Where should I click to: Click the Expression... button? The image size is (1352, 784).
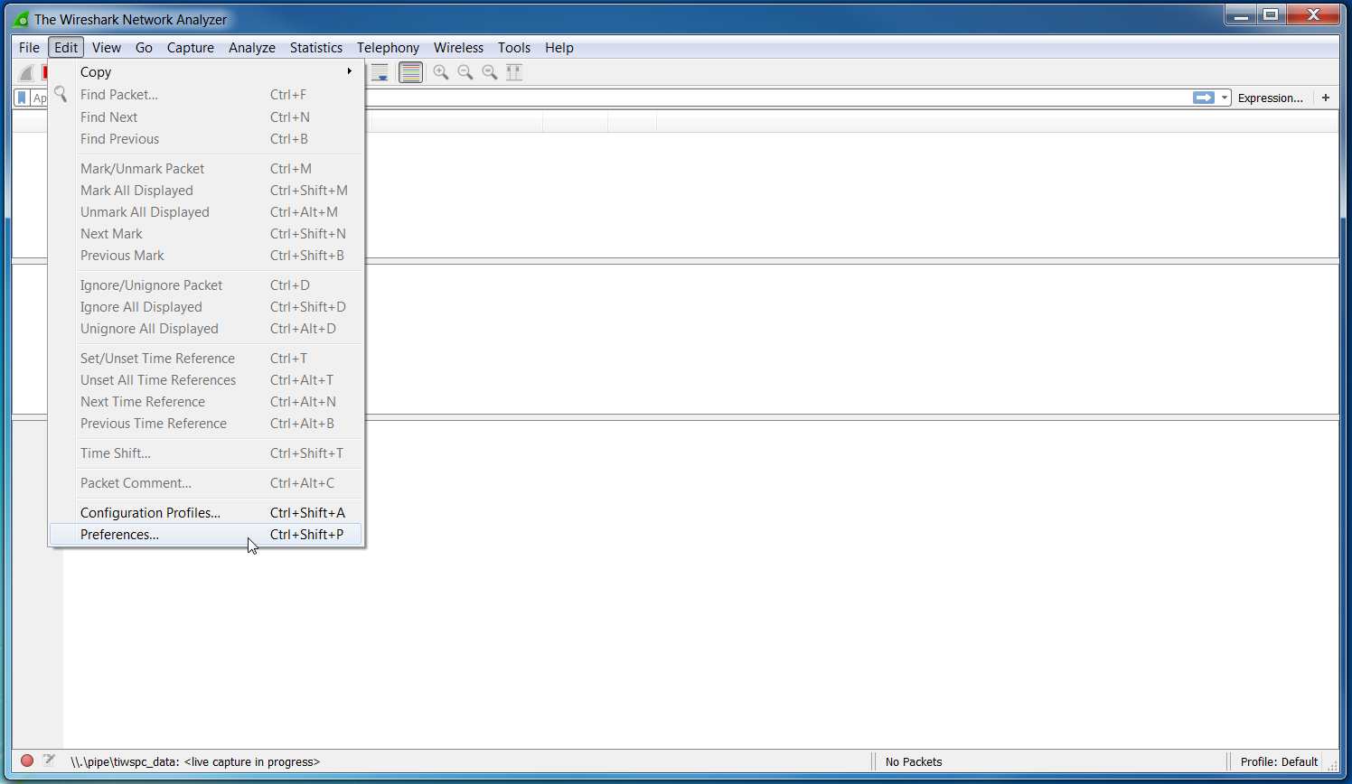coord(1271,98)
